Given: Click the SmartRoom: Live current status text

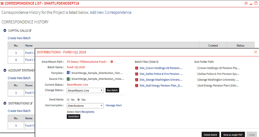Looking at the screenshot, I should pyautogui.click(x=77, y=85).
